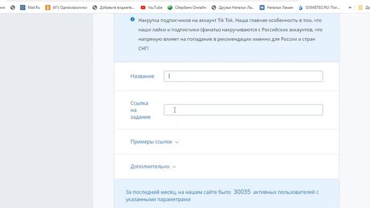Click the chevron next to Дополнительно
370x208 pixels.
pos(174,167)
